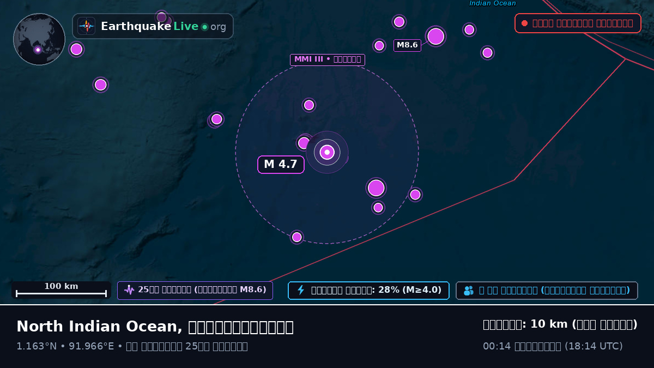Click the 100 km scale bar
Viewport: 654px width, 368px height.
pyautogui.click(x=61, y=290)
